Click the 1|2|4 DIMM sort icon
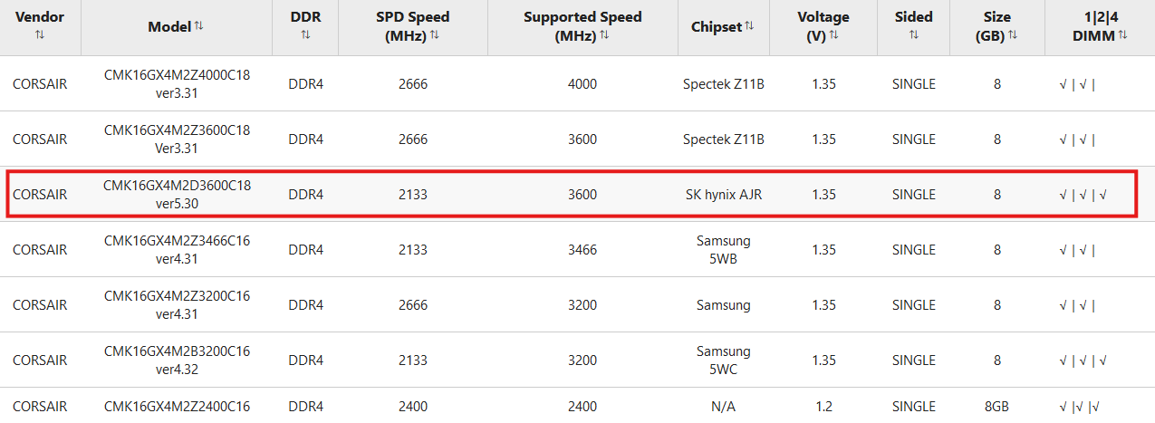The height and width of the screenshot is (423, 1155). click(x=1122, y=34)
